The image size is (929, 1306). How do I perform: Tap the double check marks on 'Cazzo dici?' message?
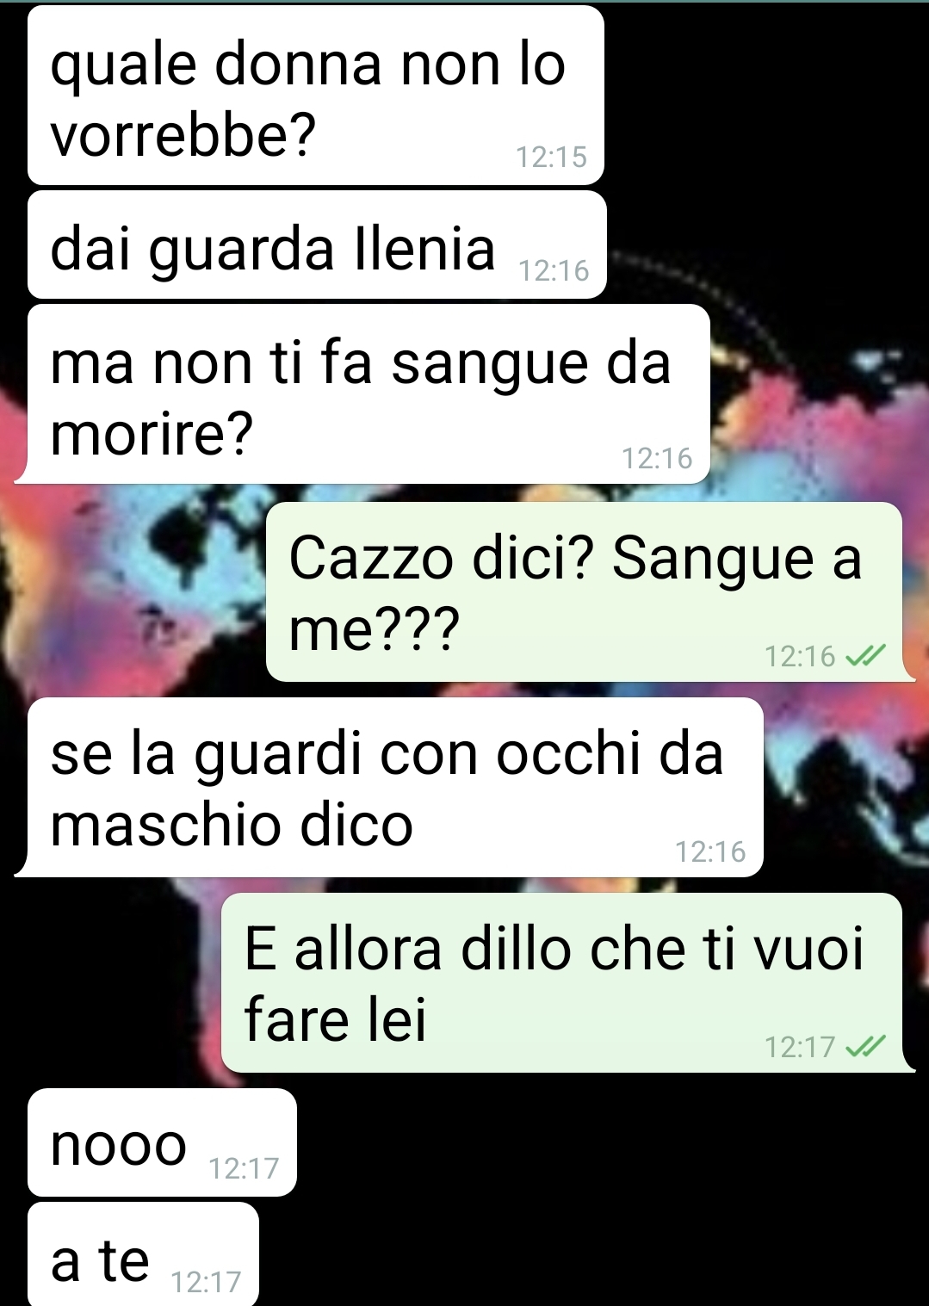[865, 657]
